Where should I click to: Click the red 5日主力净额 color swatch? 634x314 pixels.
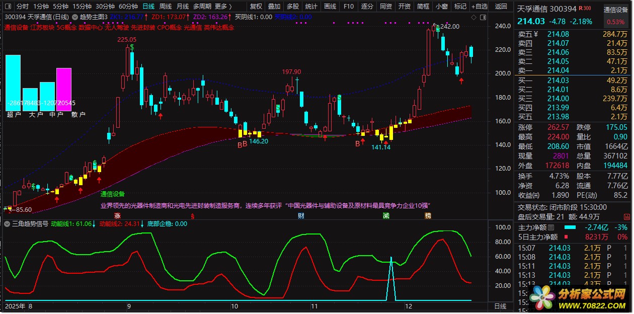(567, 237)
